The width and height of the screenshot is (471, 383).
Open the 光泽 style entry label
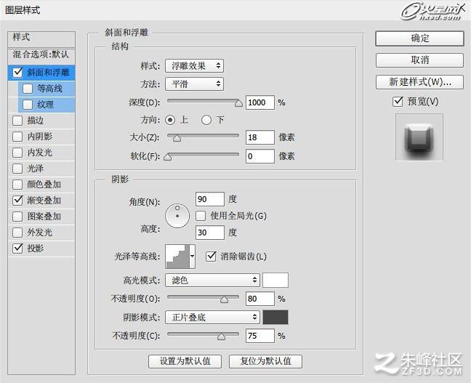click(36, 168)
